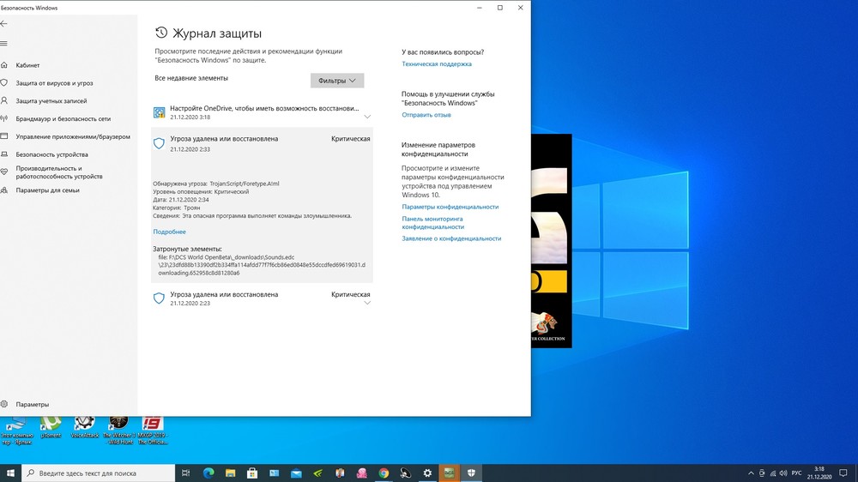858x482 pixels.
Task: Open Параметры для семьи
Action: [47, 190]
